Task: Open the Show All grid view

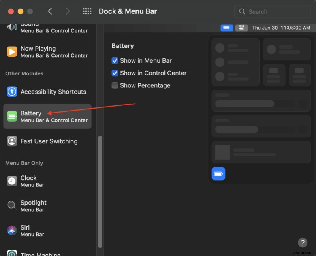Action: 87,11
